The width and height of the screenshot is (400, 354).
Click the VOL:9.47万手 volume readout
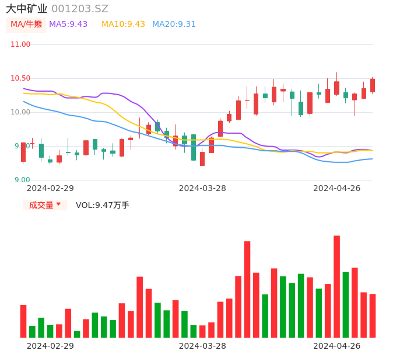click(x=103, y=205)
